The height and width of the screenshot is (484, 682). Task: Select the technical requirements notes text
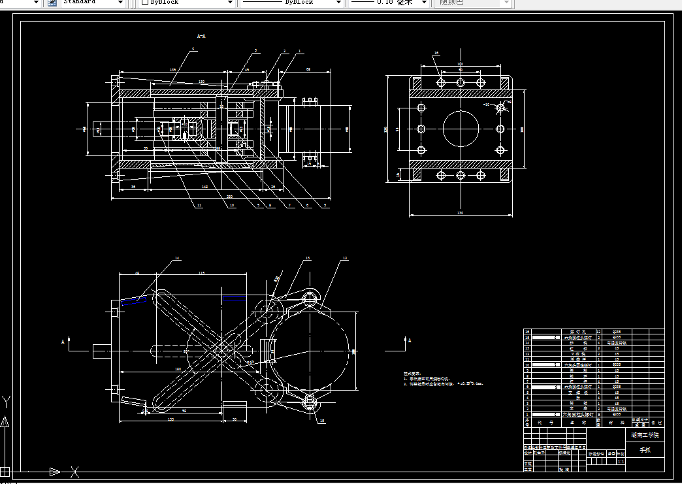[443, 379]
